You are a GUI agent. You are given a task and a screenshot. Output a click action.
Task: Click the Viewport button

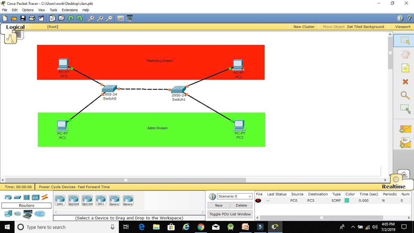click(x=403, y=27)
